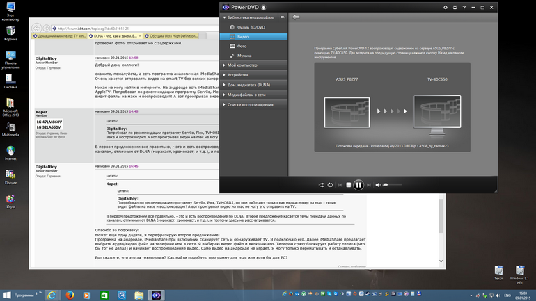Collapse the Библиотека медиафайлов section
This screenshot has width=536, height=301.
(225, 17)
